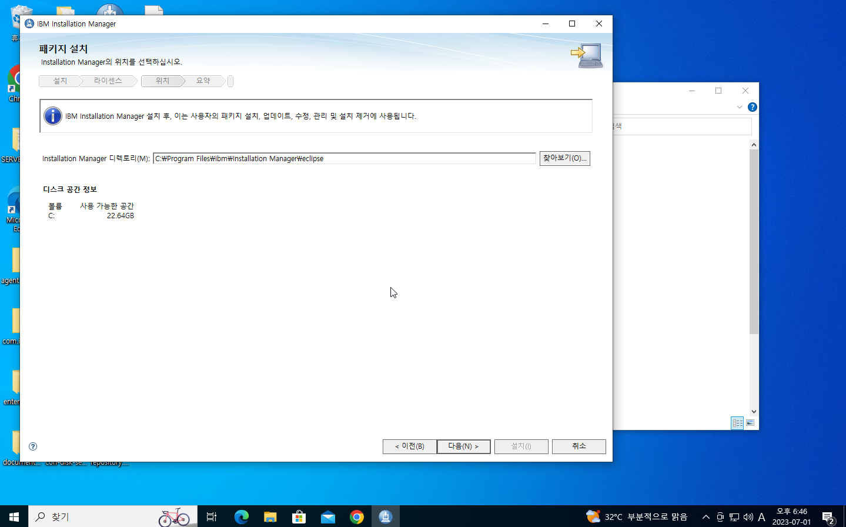Click the IME language indicator A
Screen dimensions: 846x527
(x=762, y=517)
